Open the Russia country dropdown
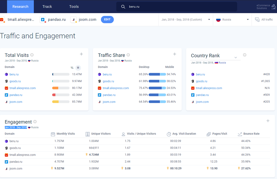Screen dimensions: 277x179 click(x=232, y=20)
